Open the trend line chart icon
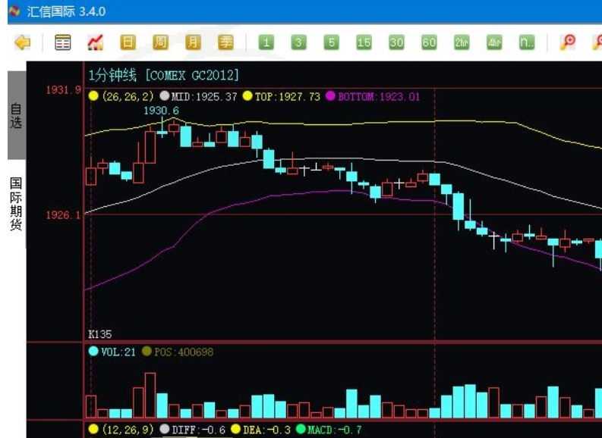This screenshot has height=438, width=602. tap(95, 42)
